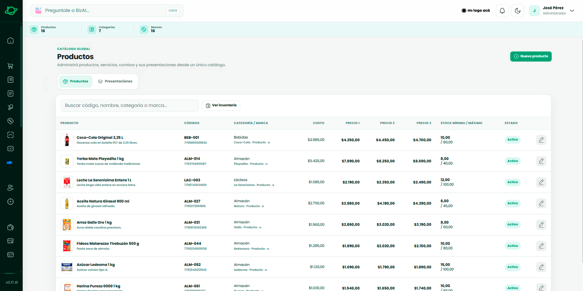
Task: Open the Productos 16 summary card
Action: (x=53, y=29)
